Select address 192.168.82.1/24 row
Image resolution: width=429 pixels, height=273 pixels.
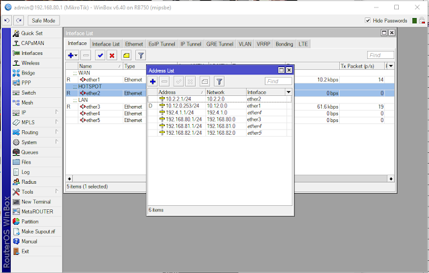click(220, 133)
